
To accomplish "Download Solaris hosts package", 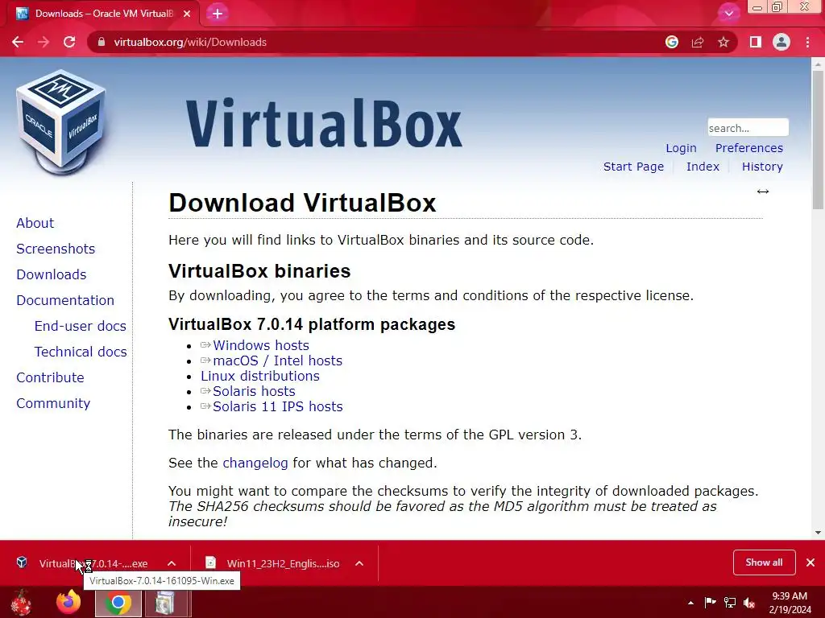I will 254,391.
